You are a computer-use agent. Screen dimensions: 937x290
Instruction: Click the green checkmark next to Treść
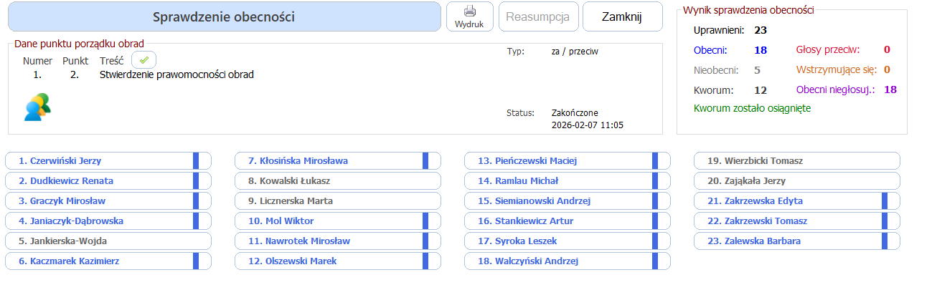pos(143,61)
